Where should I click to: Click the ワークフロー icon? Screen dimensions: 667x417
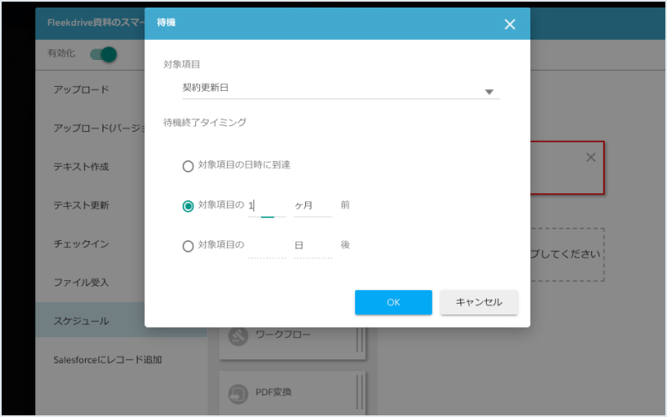pyautogui.click(x=238, y=336)
